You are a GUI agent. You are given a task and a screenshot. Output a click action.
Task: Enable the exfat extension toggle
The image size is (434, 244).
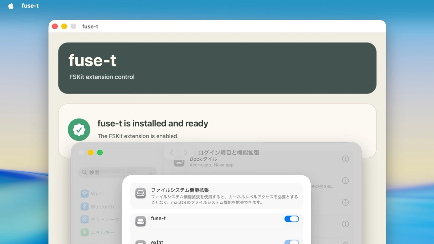[x=292, y=241]
